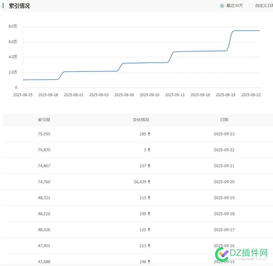
Task: Click the date cell 2025-09-19 in the table
Action: tap(224, 198)
